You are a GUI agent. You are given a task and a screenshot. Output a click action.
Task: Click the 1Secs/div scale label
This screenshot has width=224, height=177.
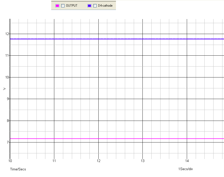coord(186,169)
